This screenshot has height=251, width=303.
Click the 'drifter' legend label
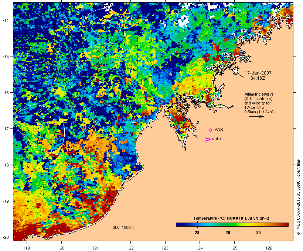[217, 138]
